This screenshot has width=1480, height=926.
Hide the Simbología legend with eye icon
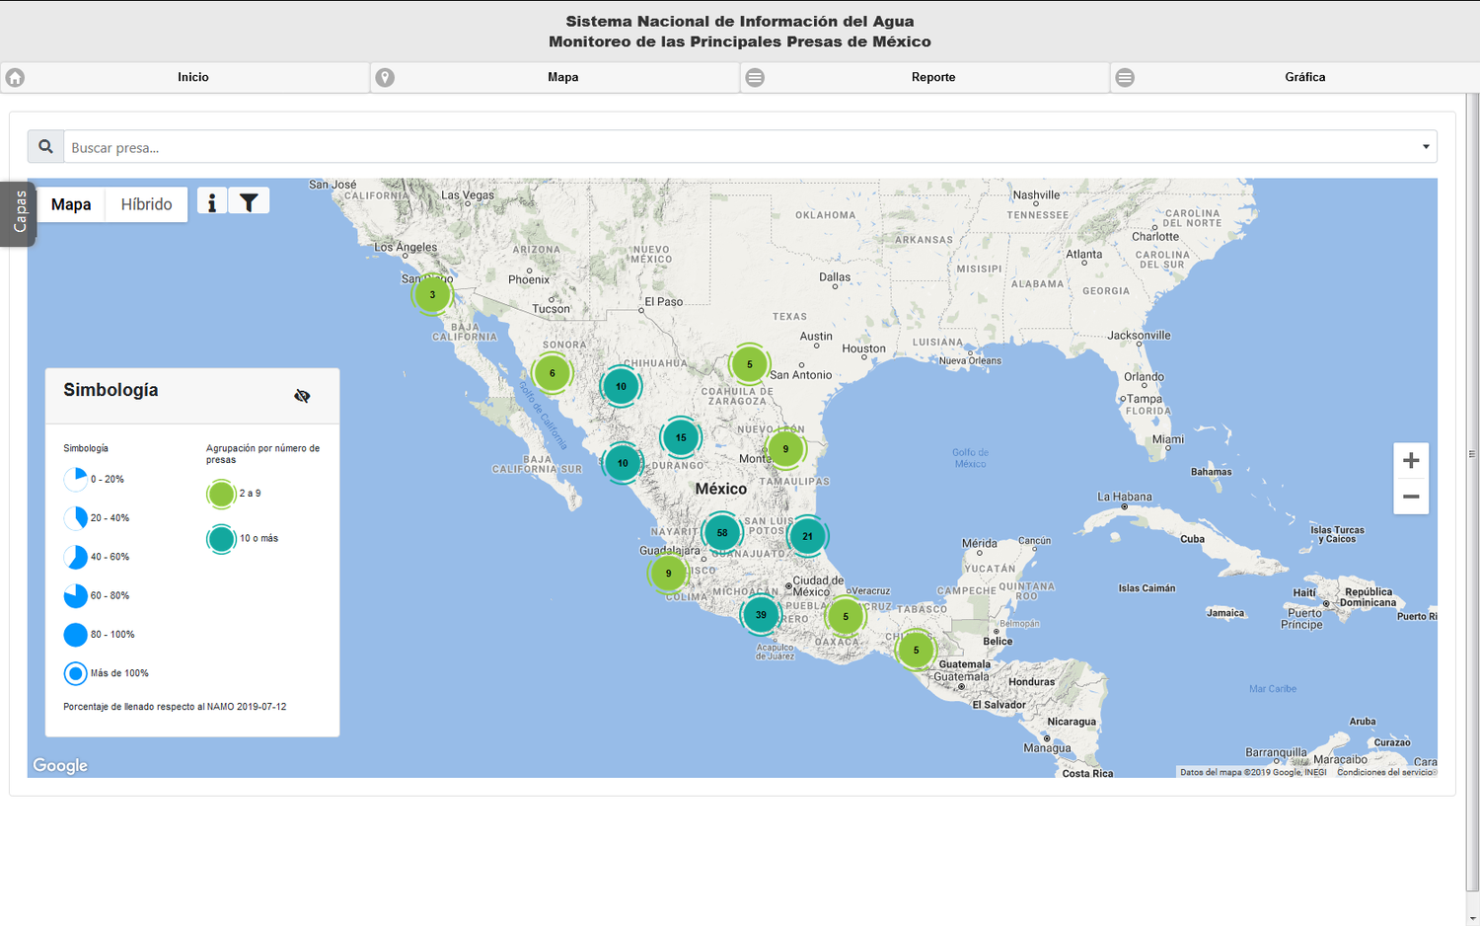click(x=302, y=396)
